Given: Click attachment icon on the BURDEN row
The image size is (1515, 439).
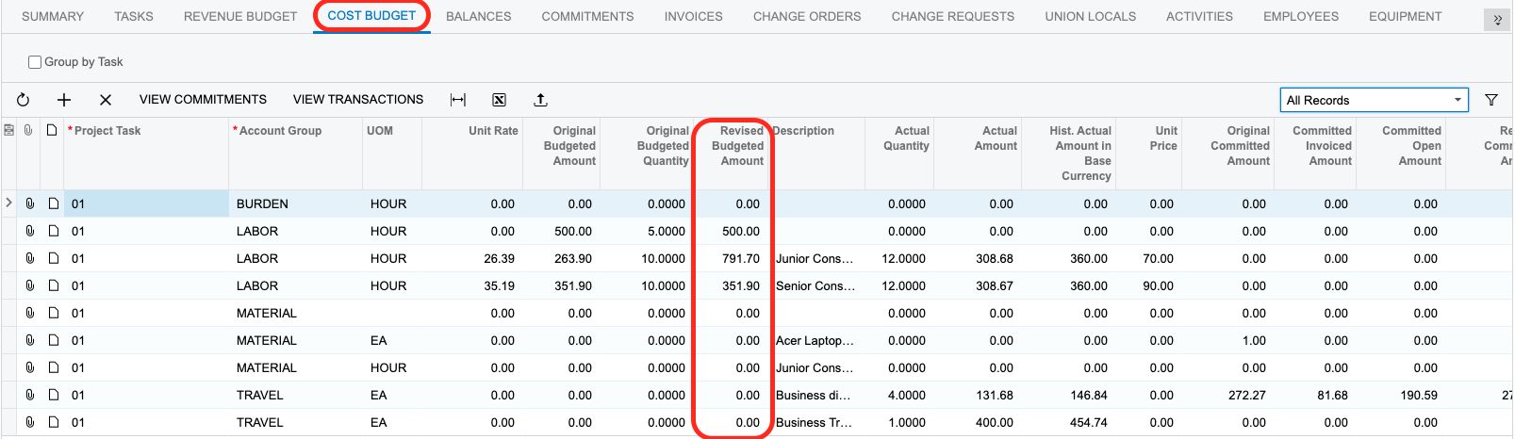Looking at the screenshot, I should 30,203.
